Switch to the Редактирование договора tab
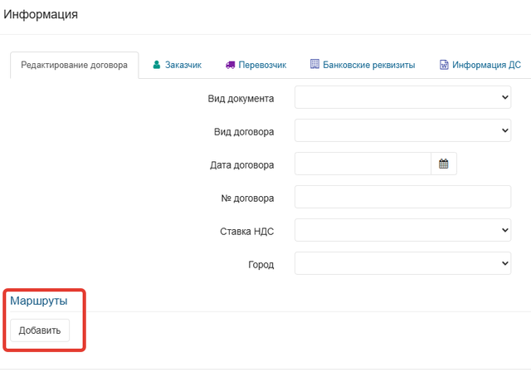 point(74,65)
